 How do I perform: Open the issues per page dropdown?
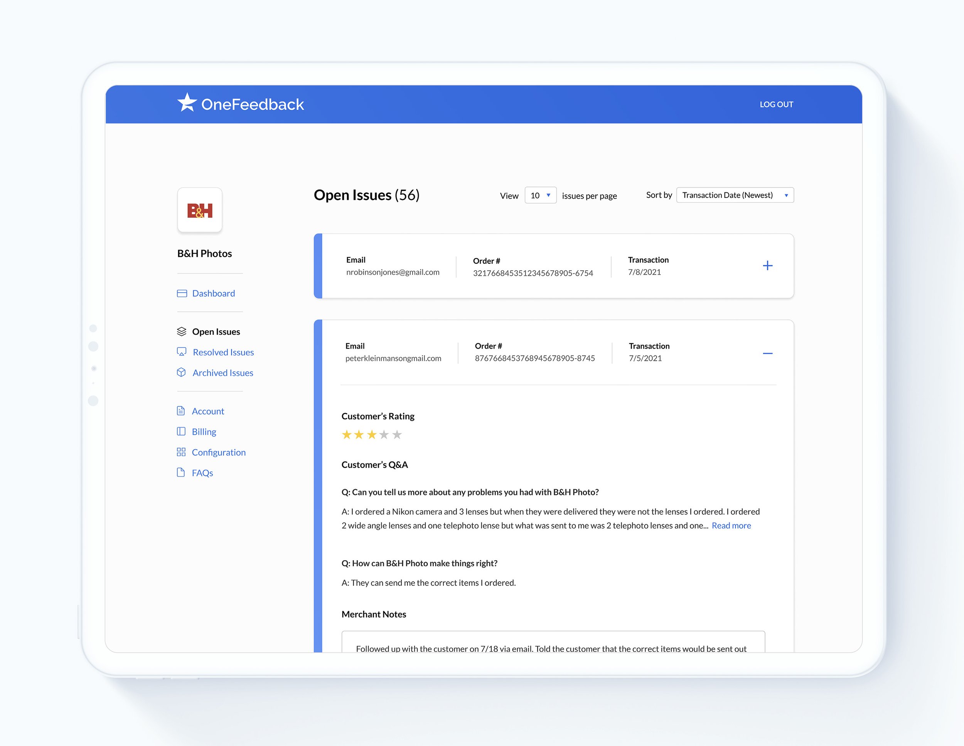click(540, 195)
